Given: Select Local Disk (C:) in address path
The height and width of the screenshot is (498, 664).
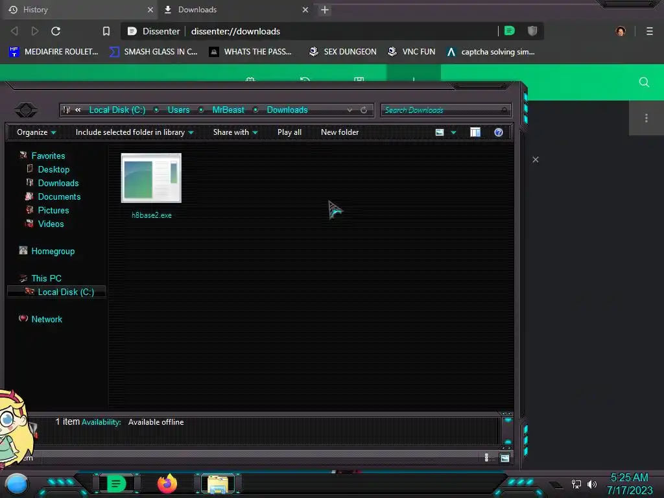Looking at the screenshot, I should (117, 110).
